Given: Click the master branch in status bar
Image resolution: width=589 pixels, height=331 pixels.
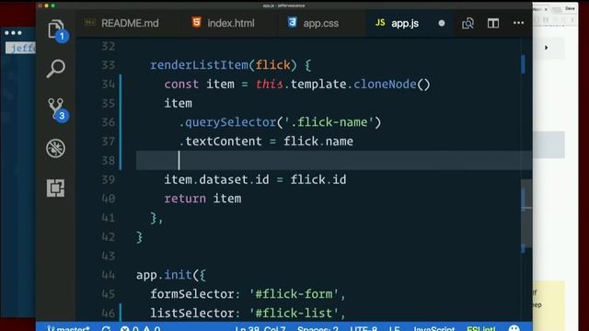Looking at the screenshot, I should click(x=68, y=328).
